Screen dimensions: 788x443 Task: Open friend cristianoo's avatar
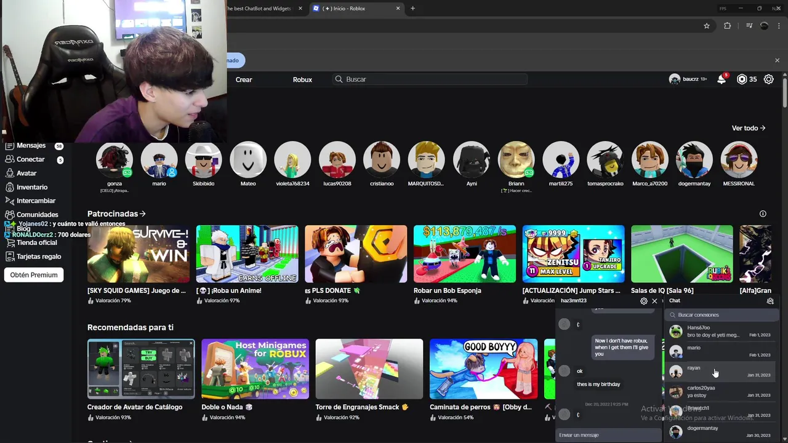(382, 160)
